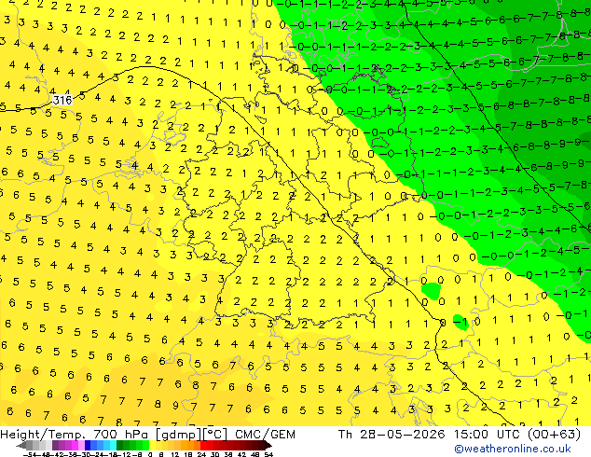
Task: Click the weatheronline.co.uk copyright link
Action: coord(513,449)
